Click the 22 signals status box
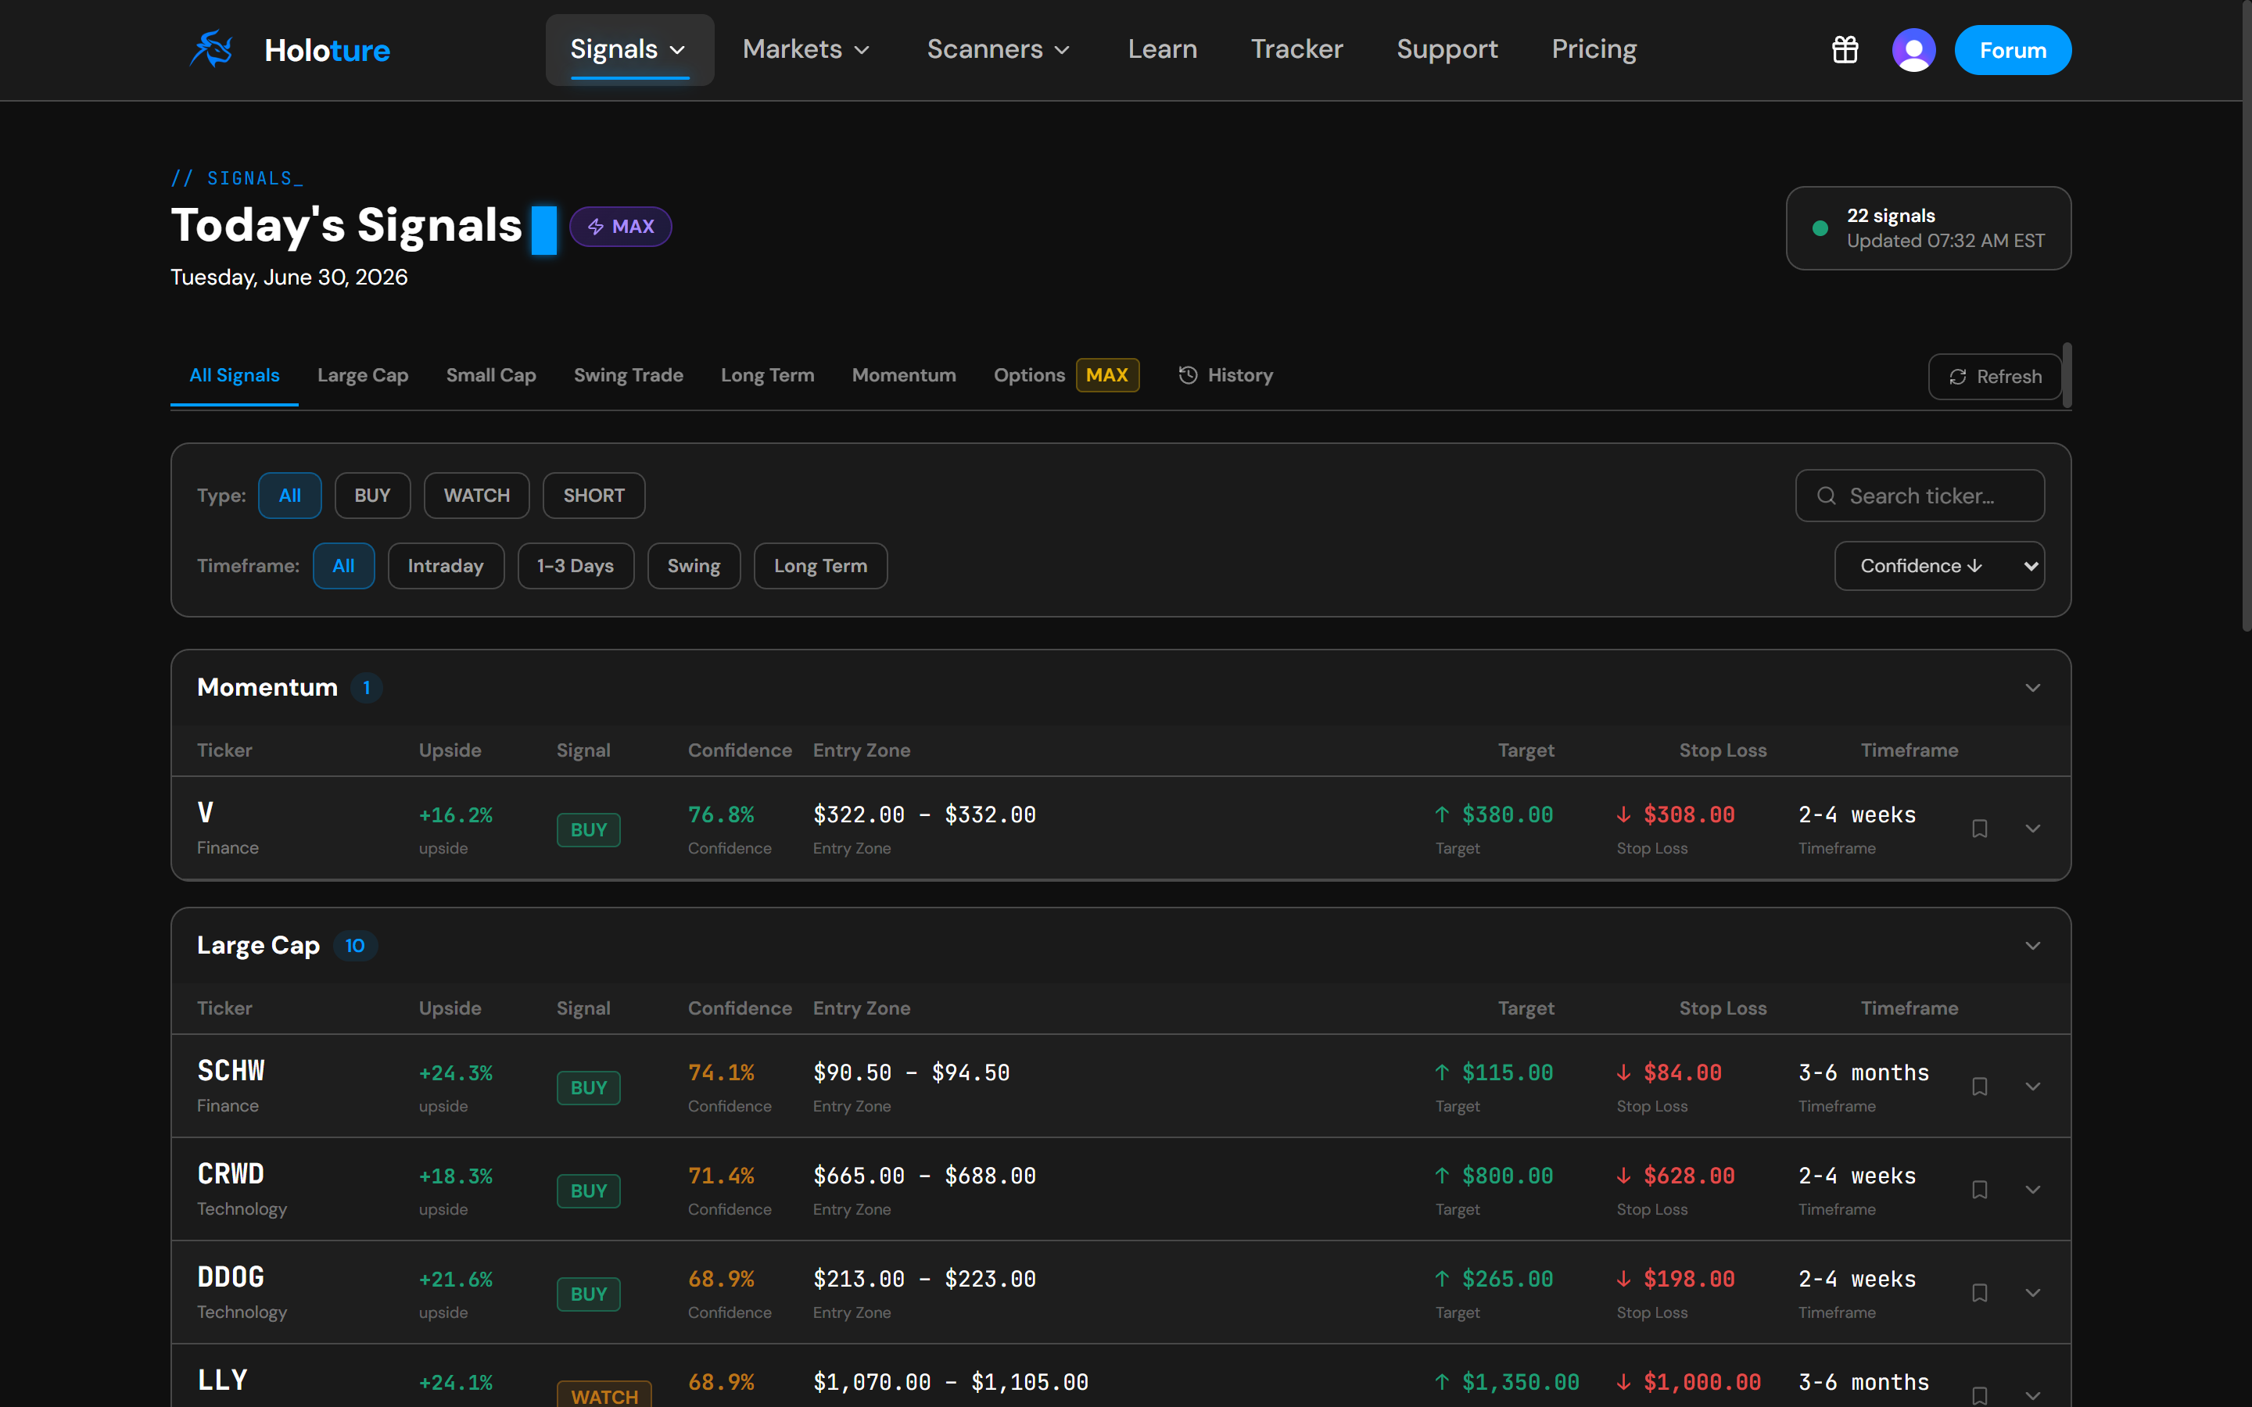Image resolution: width=2252 pixels, height=1407 pixels. click(1928, 228)
